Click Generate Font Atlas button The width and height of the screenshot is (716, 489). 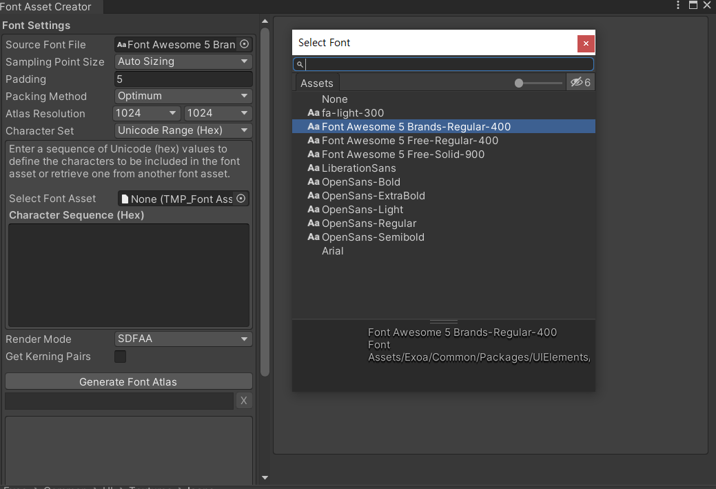(x=128, y=381)
